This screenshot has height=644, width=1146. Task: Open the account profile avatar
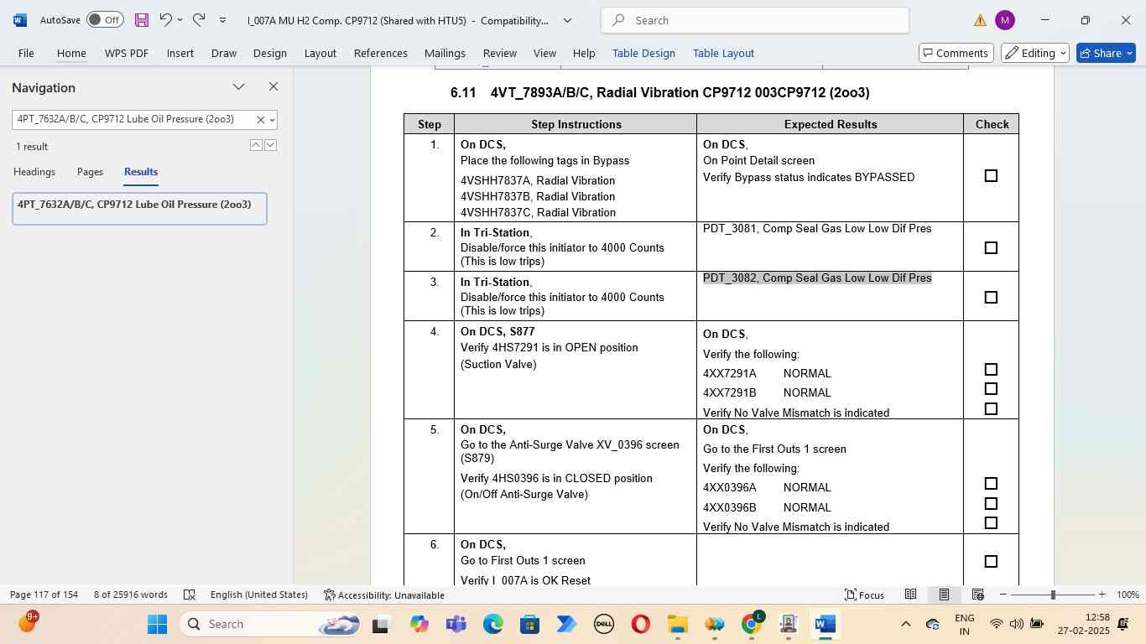[x=1004, y=20]
